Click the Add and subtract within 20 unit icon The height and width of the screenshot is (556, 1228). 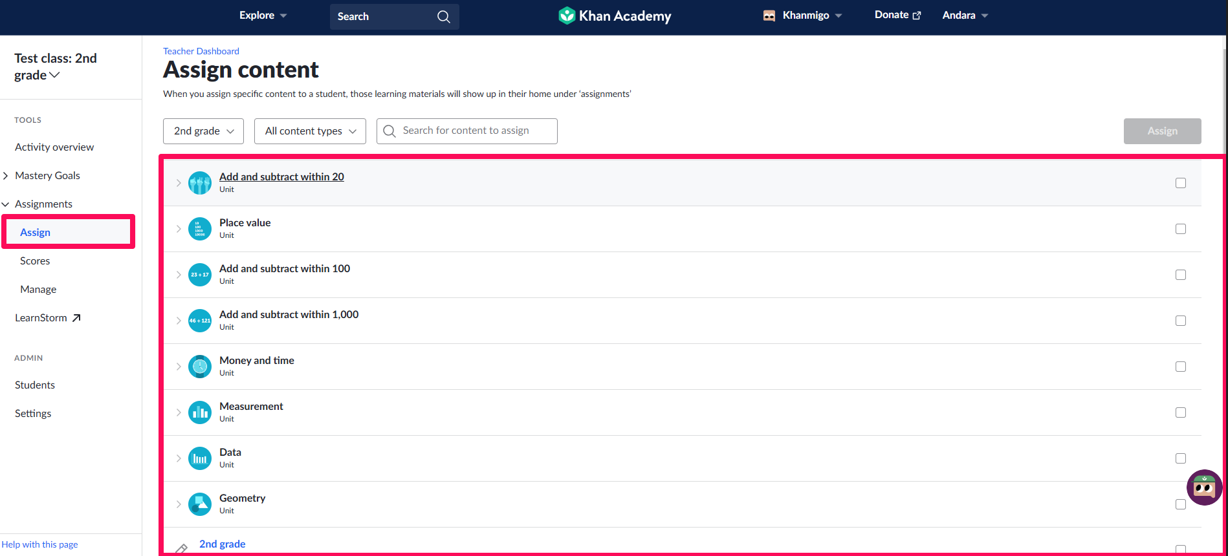200,183
